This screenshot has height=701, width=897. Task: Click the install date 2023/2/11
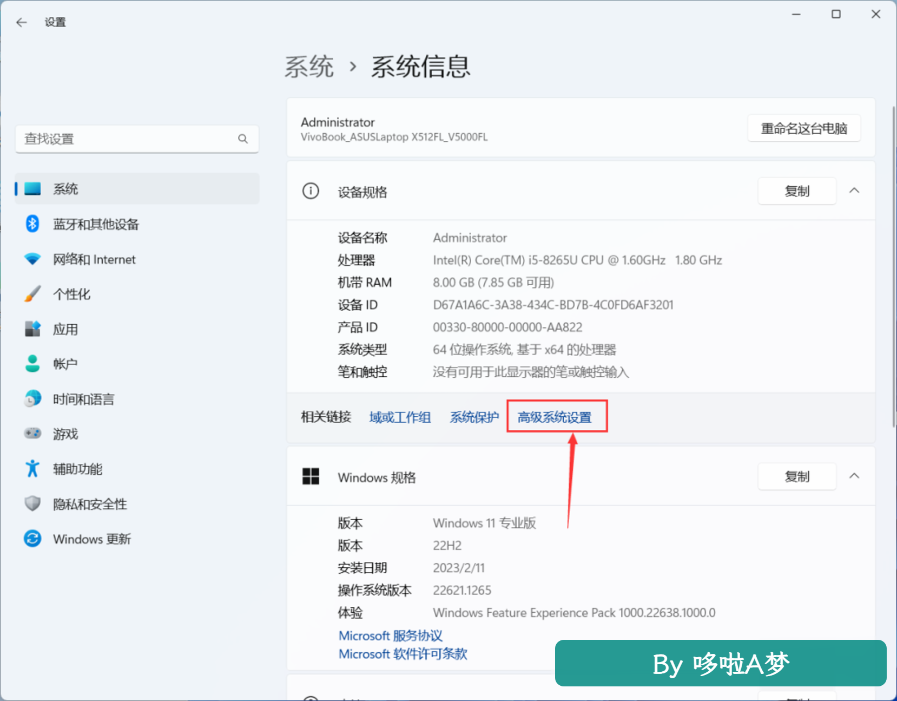(459, 568)
